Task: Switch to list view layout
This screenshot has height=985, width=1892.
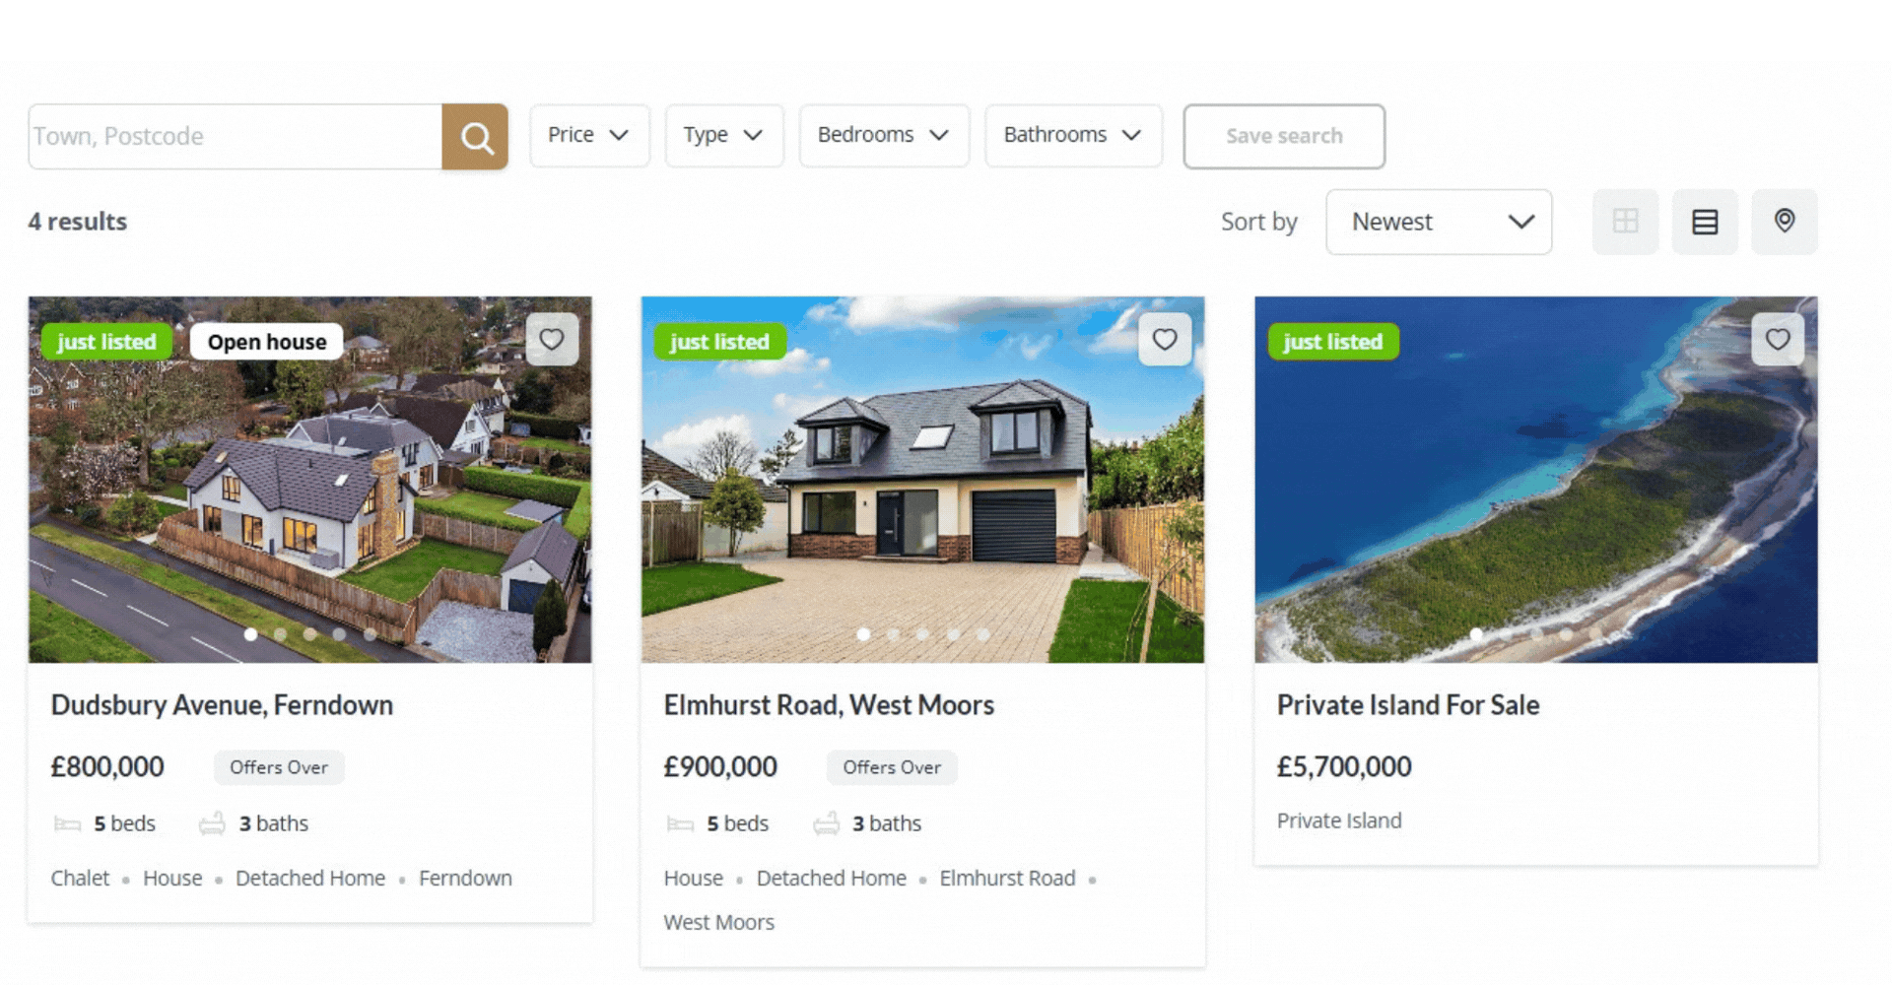Action: pyautogui.click(x=1705, y=222)
